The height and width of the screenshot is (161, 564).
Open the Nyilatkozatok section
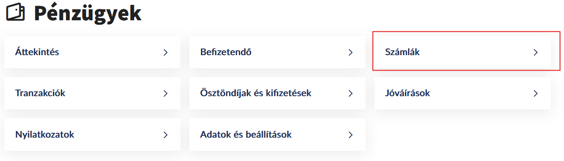pos(93,135)
